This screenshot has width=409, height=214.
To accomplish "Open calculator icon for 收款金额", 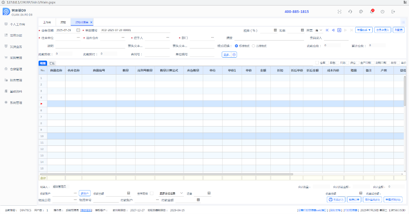I will tap(128, 194).
